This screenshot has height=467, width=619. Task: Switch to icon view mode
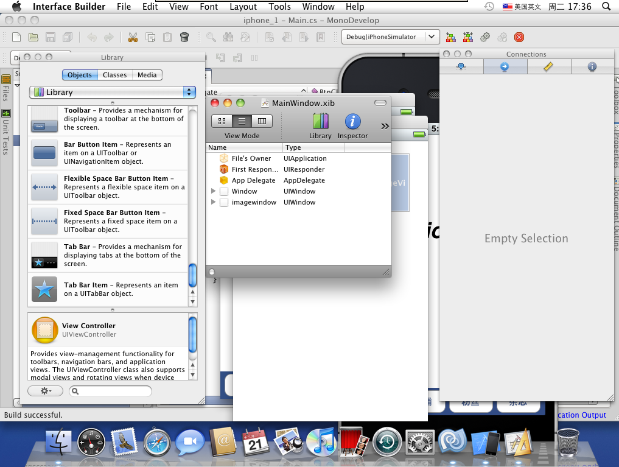click(x=222, y=121)
